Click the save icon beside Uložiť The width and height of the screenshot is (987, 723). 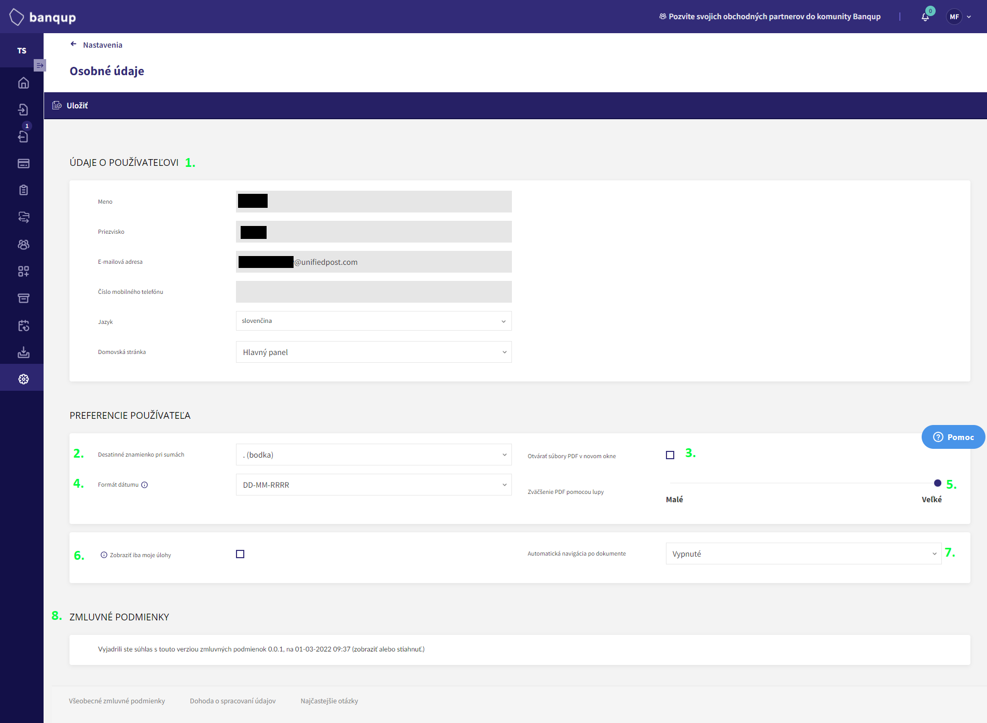point(57,105)
